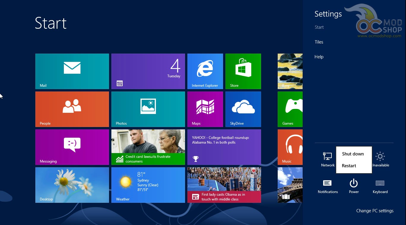Screen dimensions: 406x225
Task: Open the Bing tile
Action: [290, 71]
